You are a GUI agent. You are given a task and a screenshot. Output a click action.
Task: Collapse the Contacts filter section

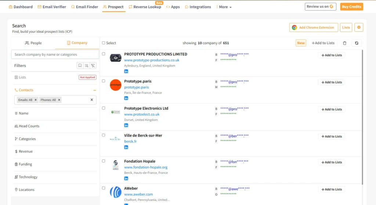click(95, 90)
